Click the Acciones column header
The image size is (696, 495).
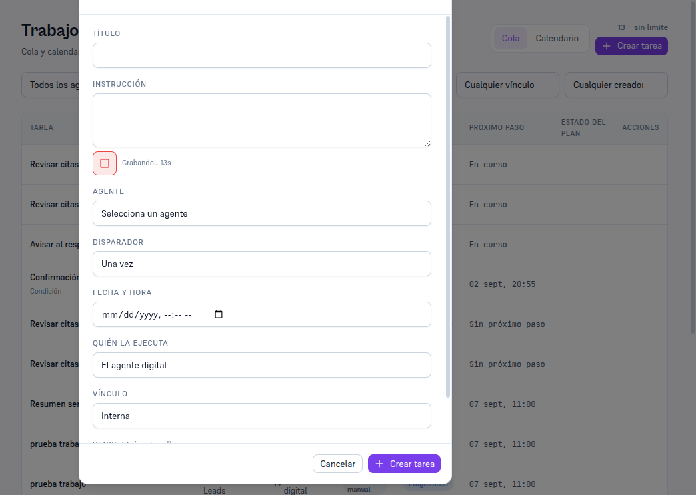click(x=641, y=127)
